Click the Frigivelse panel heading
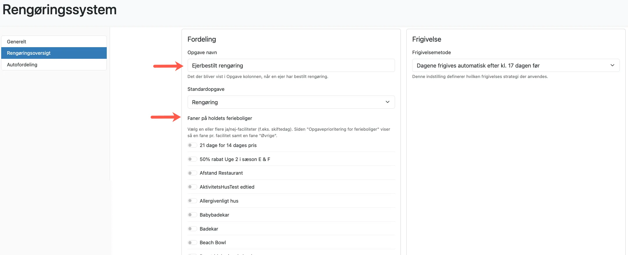The height and width of the screenshot is (255, 628). tap(427, 39)
